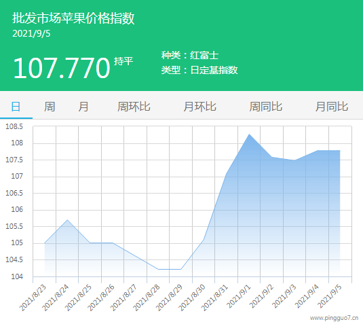Click the 种类：红富士 label
This screenshot has width=363, height=324.
coord(190,55)
